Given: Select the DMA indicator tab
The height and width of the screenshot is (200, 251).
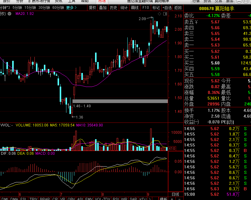Looking at the screenshot, I should 14,199.
